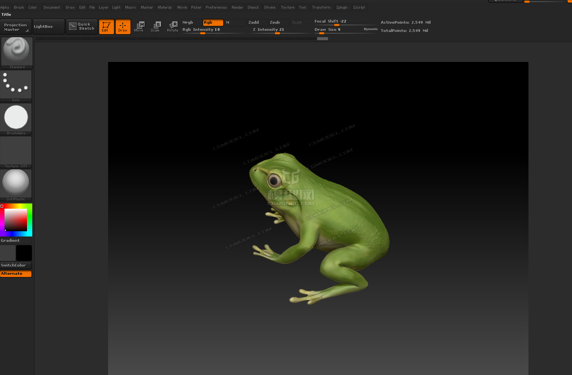Select the gray secondary color swatch
572x375 pixels.
[8, 253]
